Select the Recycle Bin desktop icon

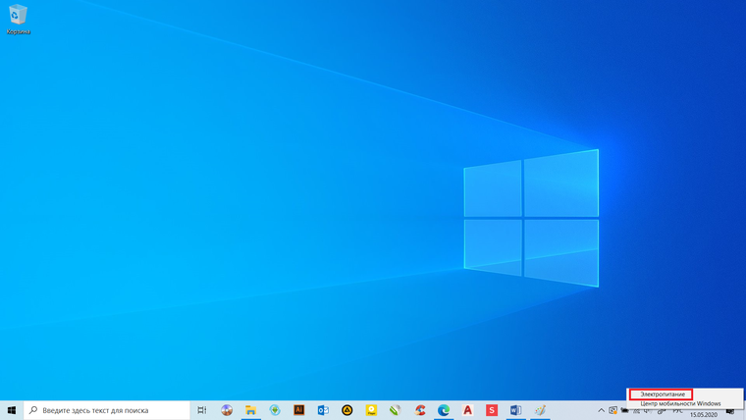(x=18, y=20)
